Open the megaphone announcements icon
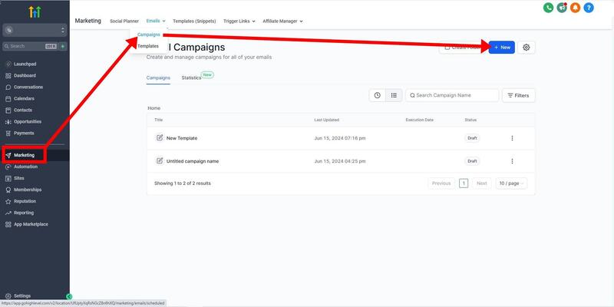Screen dimensions: 614x307 point(562,8)
